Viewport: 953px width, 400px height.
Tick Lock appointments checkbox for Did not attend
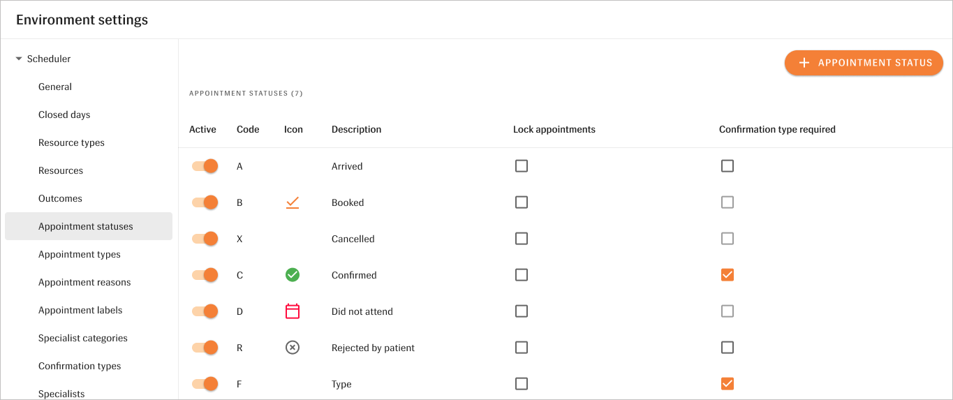click(522, 311)
